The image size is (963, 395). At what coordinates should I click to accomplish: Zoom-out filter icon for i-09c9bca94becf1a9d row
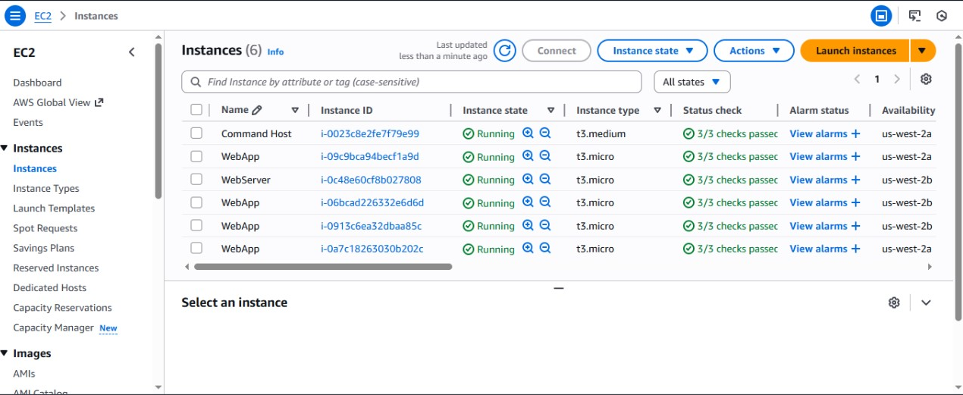pyautogui.click(x=545, y=156)
